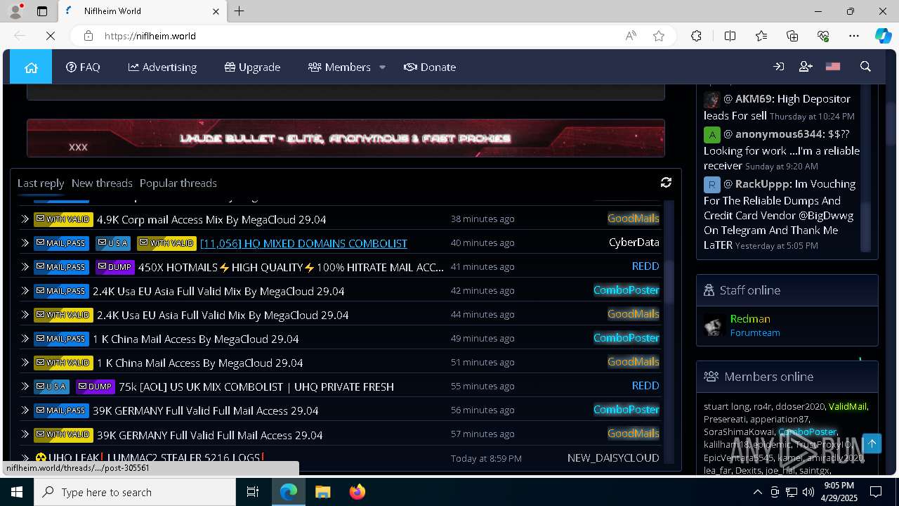Screen dimensions: 899x506
Task: Click the Windows taskbar search box
Action: click(x=135, y=492)
